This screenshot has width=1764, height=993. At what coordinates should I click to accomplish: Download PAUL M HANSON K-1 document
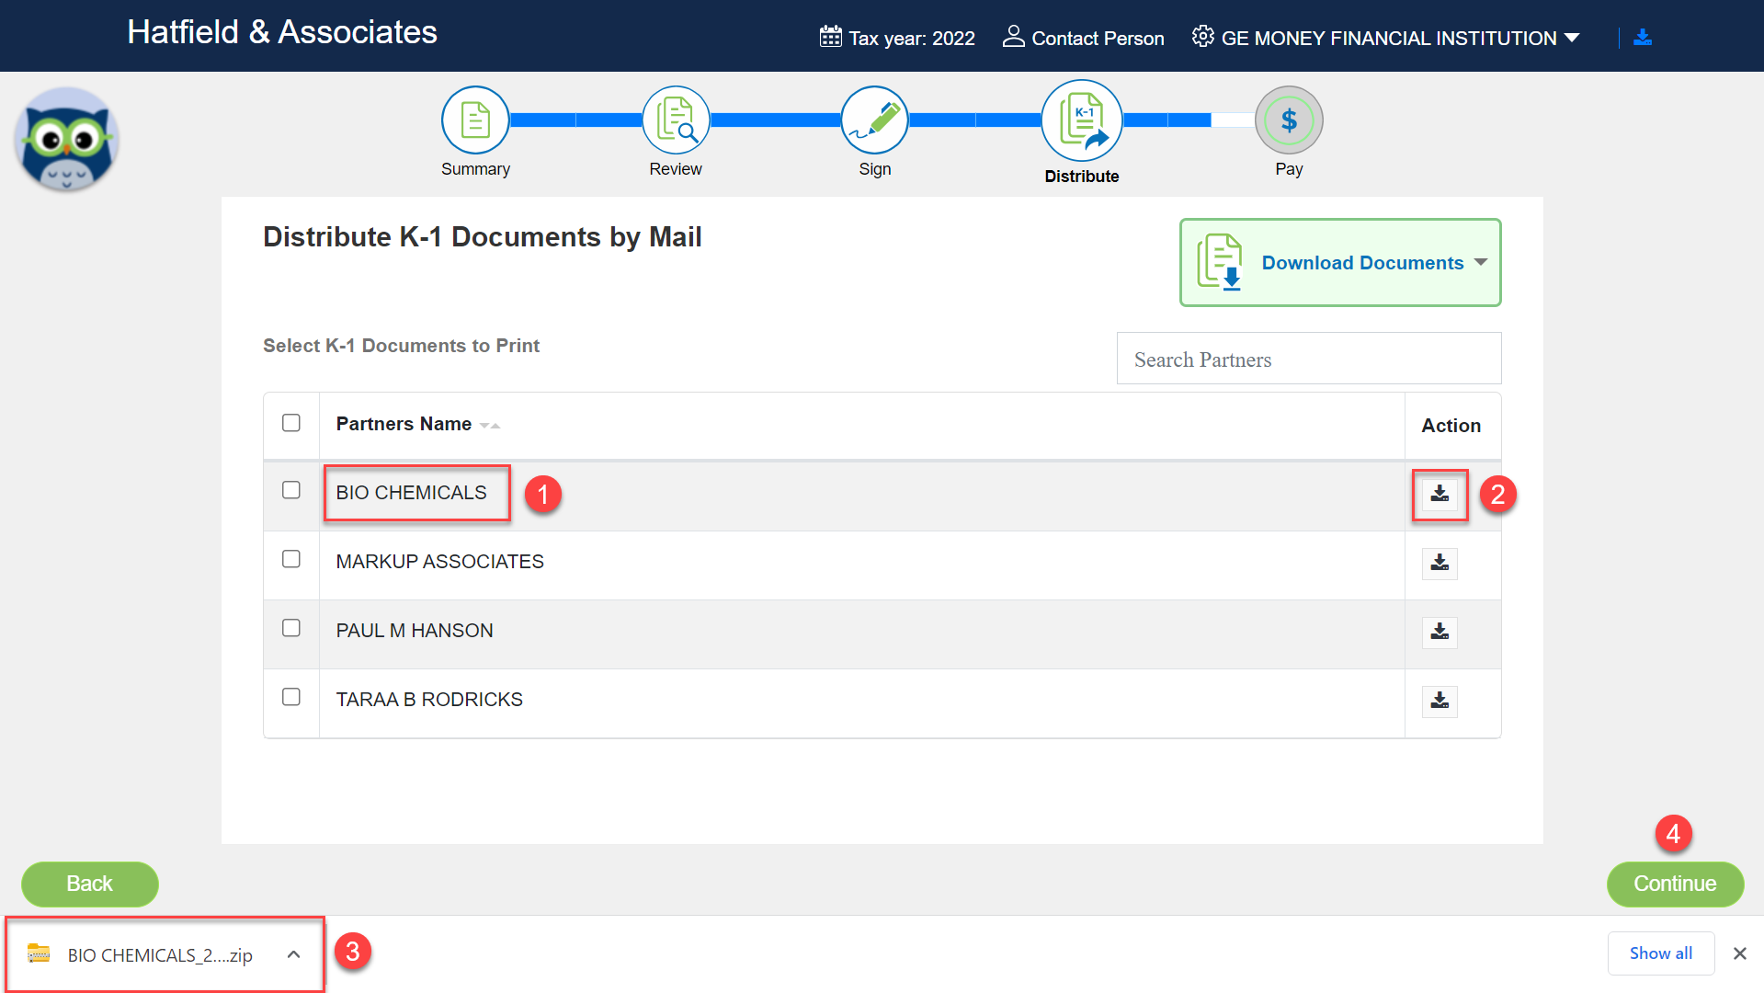1440,632
